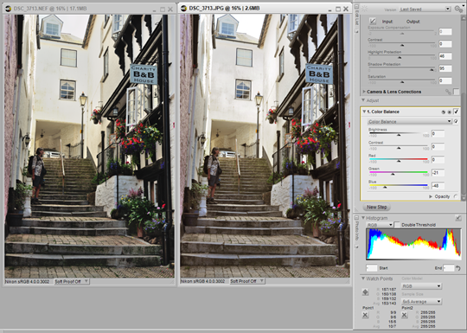Maximize the DSC_3713.JPG image window
The image size is (467, 333).
[338, 9]
